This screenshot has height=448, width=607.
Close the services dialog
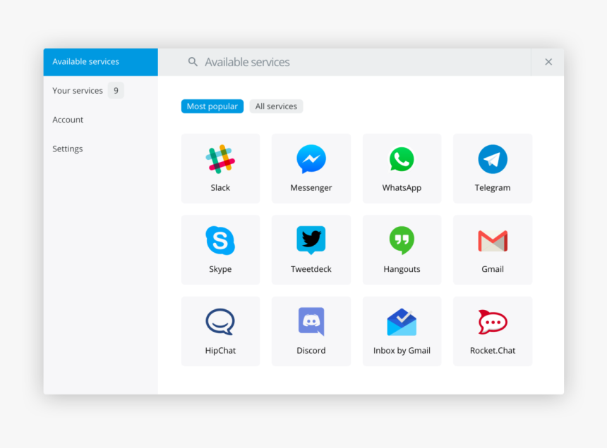click(x=548, y=62)
